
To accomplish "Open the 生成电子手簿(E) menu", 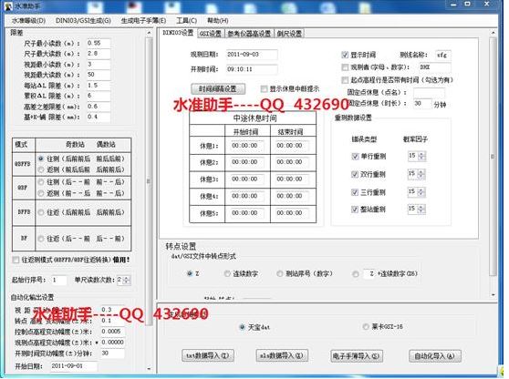I will pos(143,21).
